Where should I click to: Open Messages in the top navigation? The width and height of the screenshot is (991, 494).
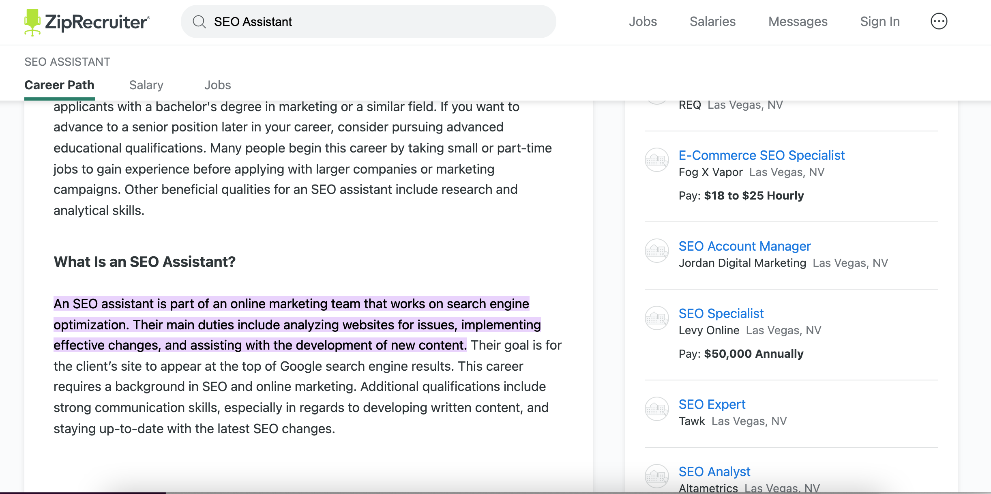pyautogui.click(x=798, y=21)
